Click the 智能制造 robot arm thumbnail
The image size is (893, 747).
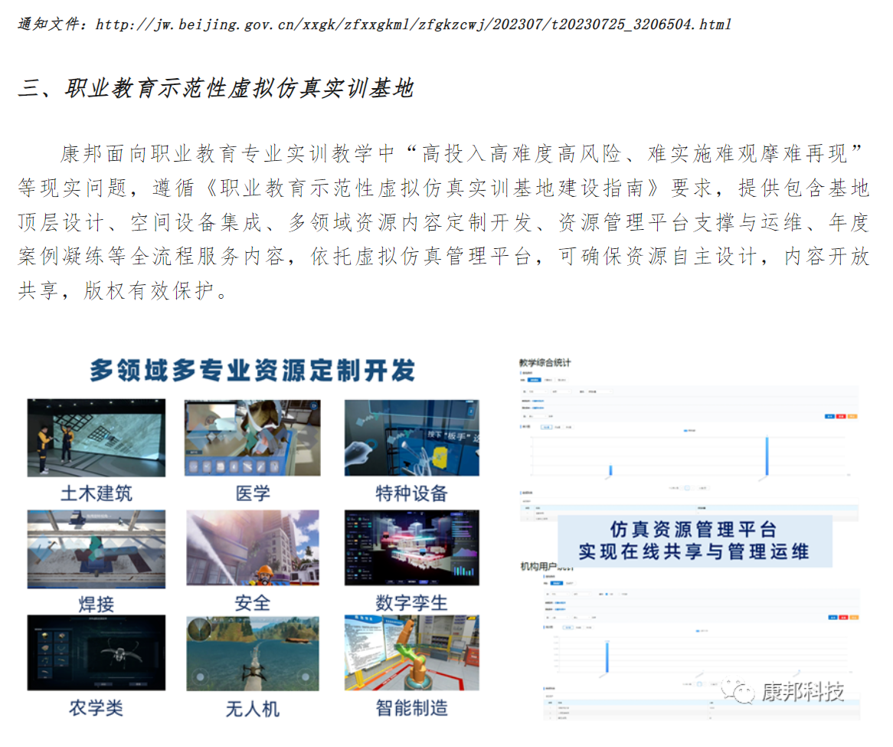[411, 654]
